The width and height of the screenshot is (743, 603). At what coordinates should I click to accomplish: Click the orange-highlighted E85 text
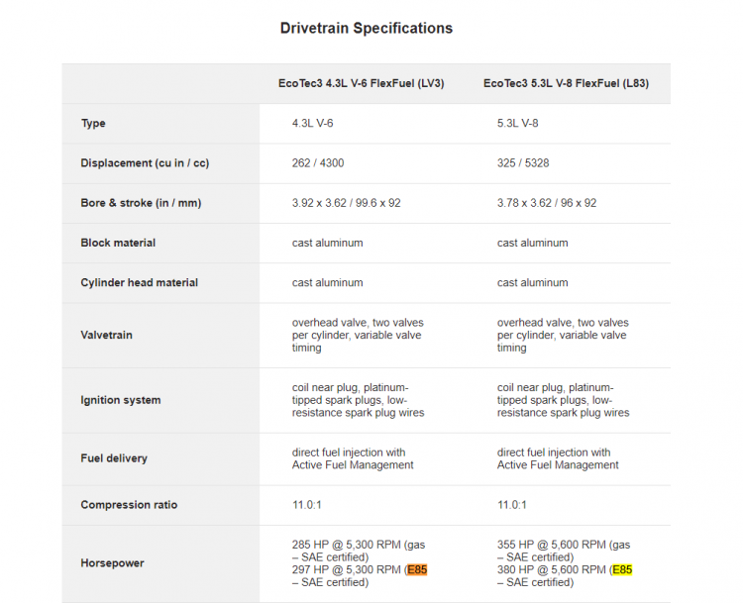pos(417,570)
